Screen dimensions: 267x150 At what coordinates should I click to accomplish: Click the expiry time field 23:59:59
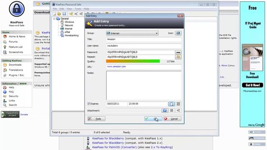pos(148,104)
